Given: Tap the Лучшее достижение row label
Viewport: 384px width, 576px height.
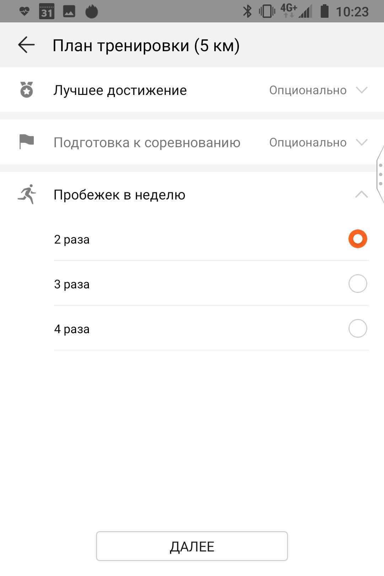Looking at the screenshot, I should (x=120, y=90).
